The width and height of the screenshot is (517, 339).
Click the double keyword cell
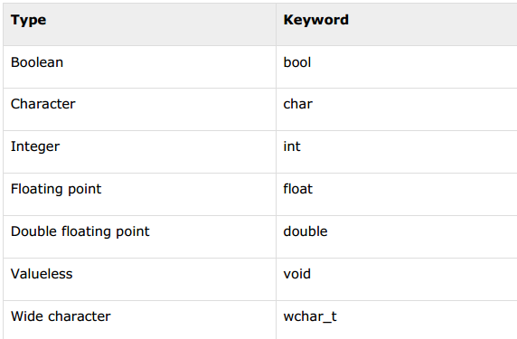[x=397, y=237]
